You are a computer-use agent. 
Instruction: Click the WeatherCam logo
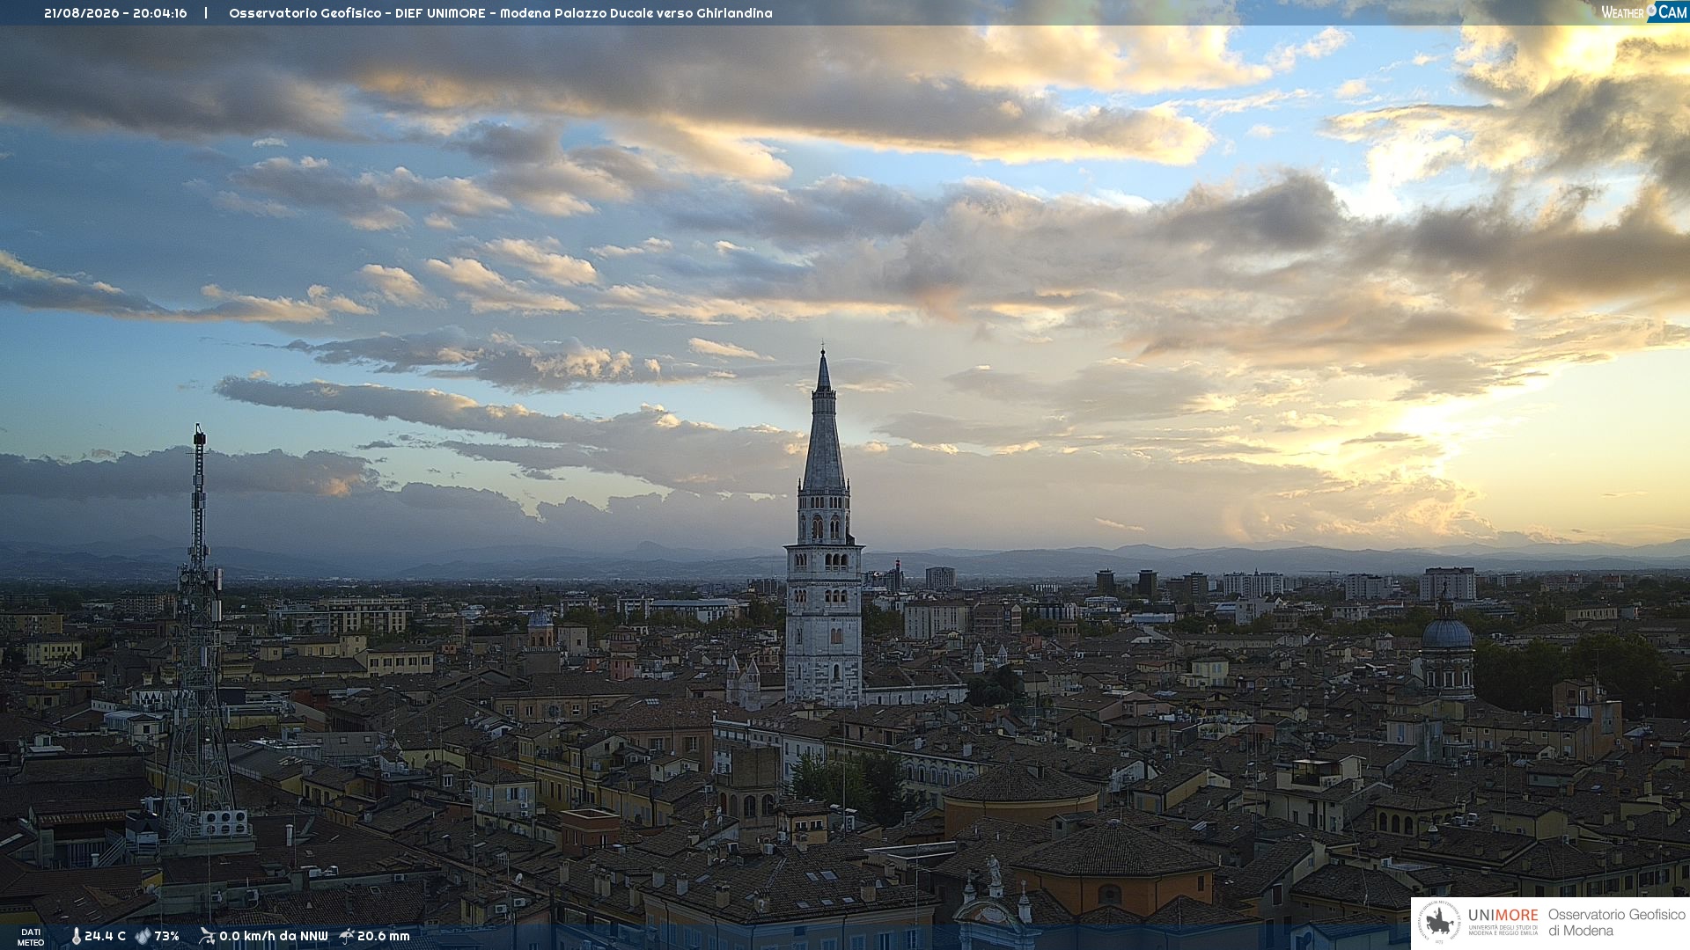point(1643,12)
